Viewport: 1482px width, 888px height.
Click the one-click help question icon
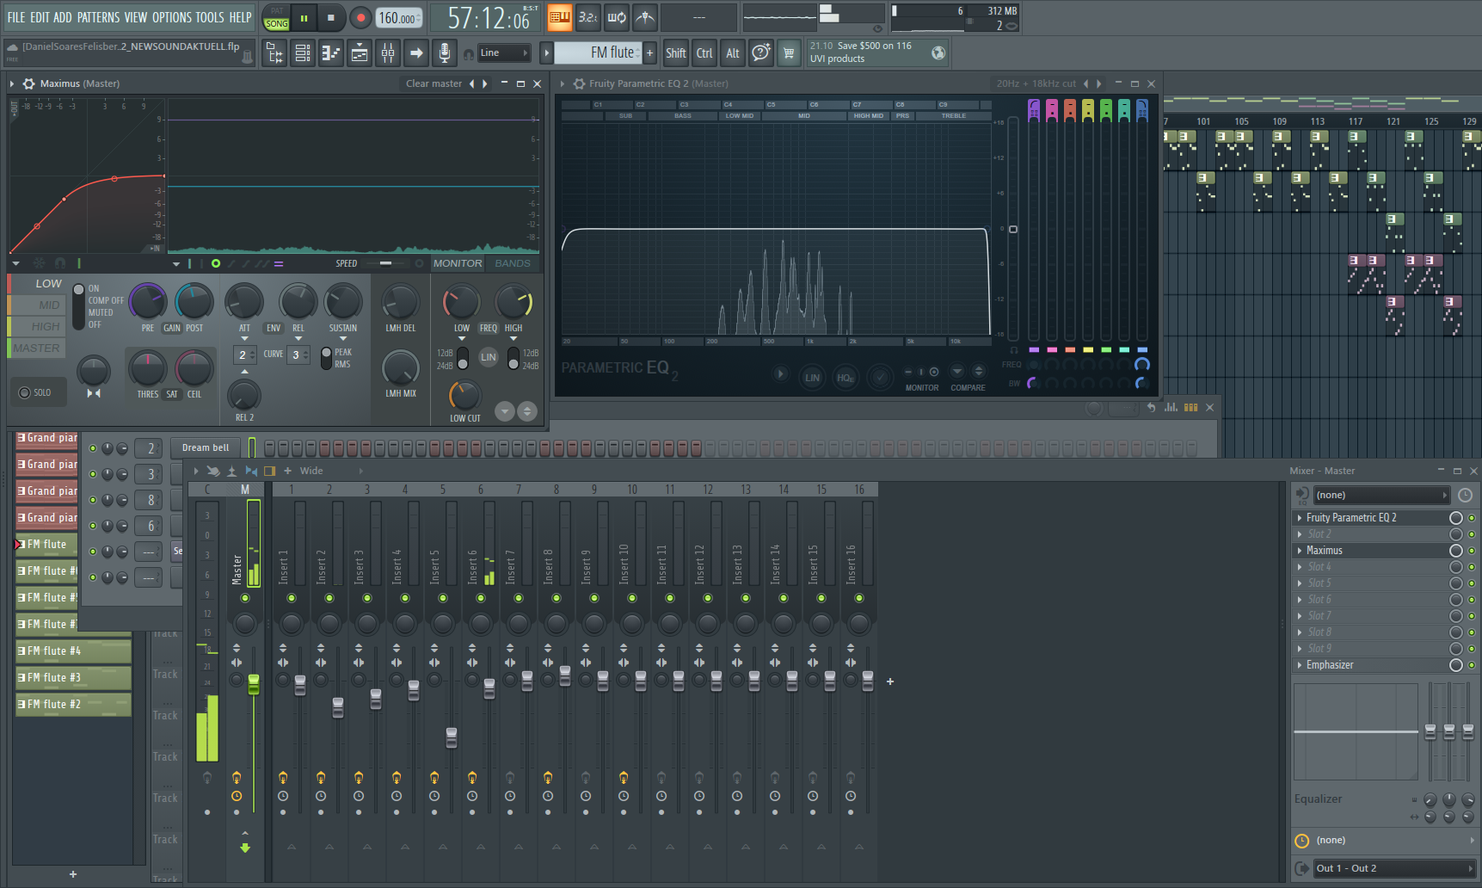pyautogui.click(x=760, y=53)
